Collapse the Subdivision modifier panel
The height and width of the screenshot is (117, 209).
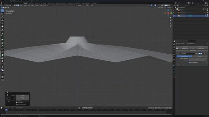click(x=177, y=54)
